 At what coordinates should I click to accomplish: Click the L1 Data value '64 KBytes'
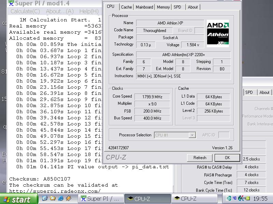[x=214, y=97]
